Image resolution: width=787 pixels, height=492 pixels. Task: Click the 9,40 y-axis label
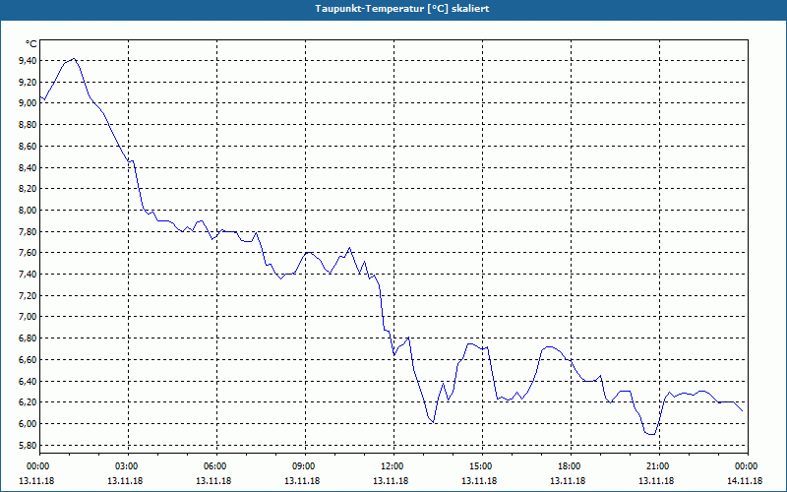point(27,61)
